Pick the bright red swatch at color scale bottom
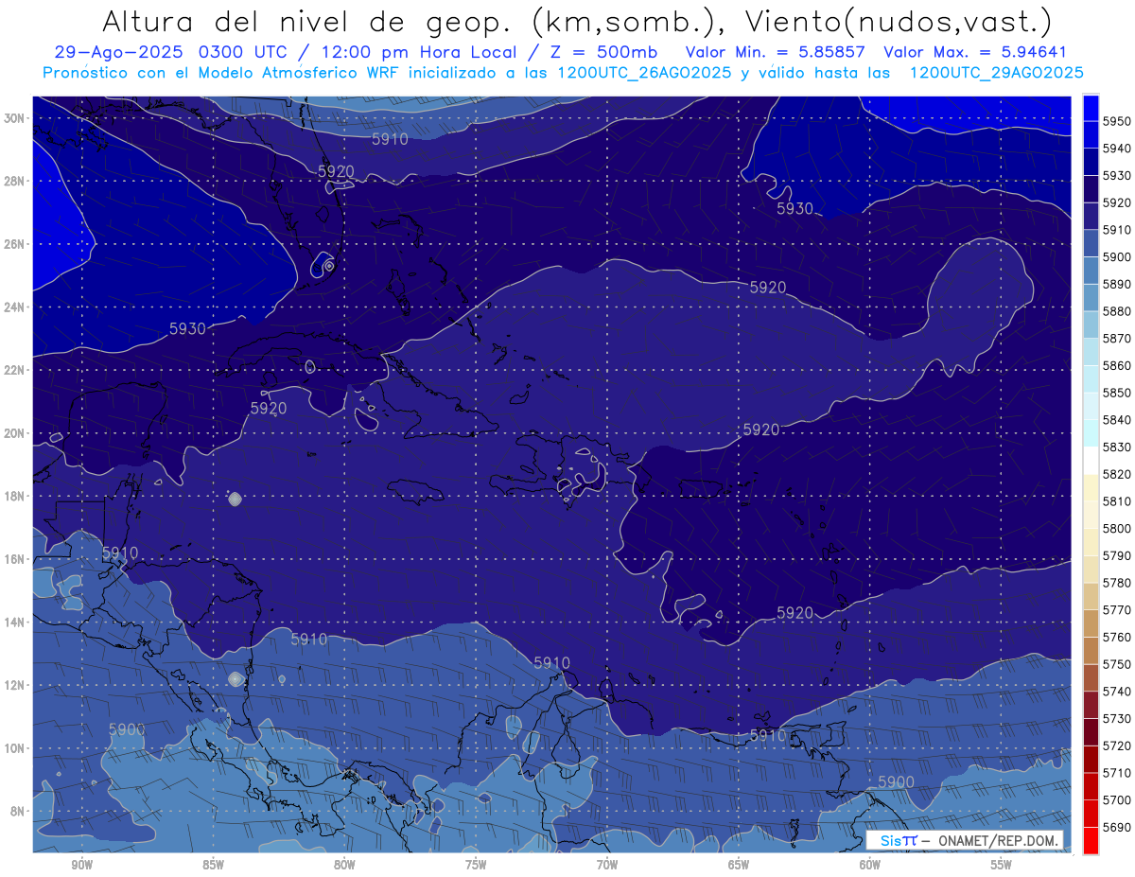1135x877 pixels. [1091, 840]
